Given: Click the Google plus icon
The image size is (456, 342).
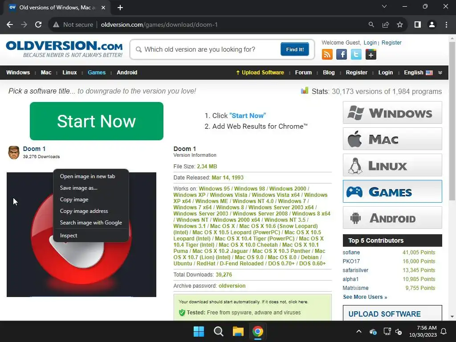Looking at the screenshot, I should [x=371, y=54].
